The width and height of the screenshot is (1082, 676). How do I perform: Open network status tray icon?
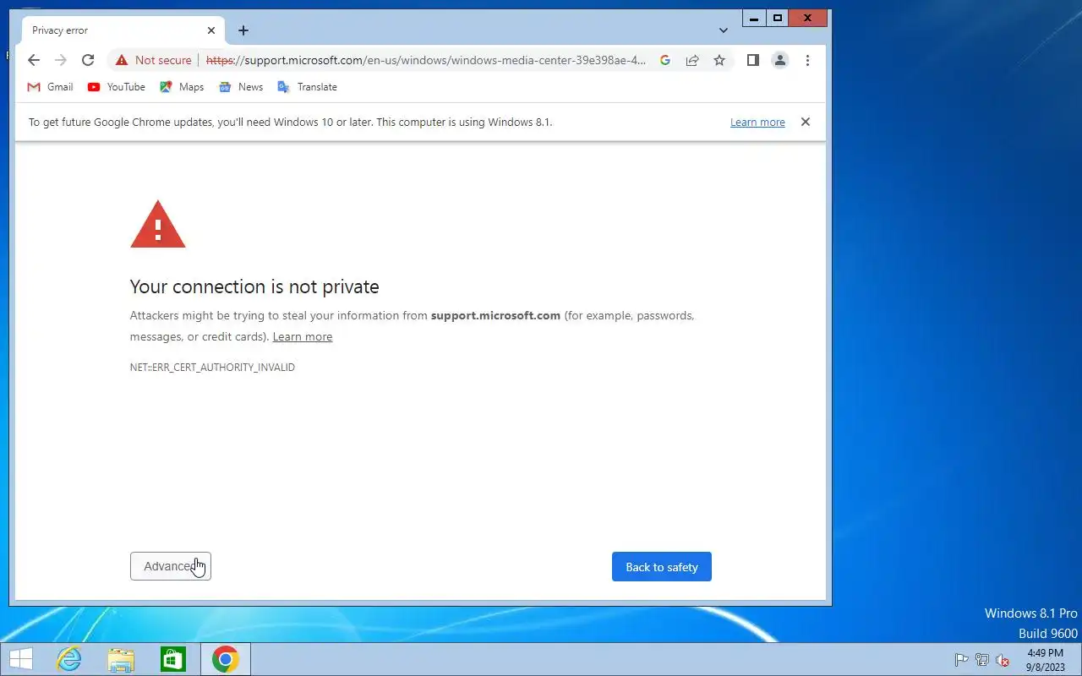pyautogui.click(x=982, y=660)
